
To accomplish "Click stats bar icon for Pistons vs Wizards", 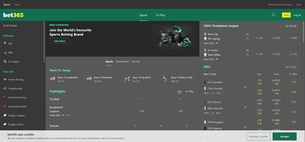I will pos(245,107).
